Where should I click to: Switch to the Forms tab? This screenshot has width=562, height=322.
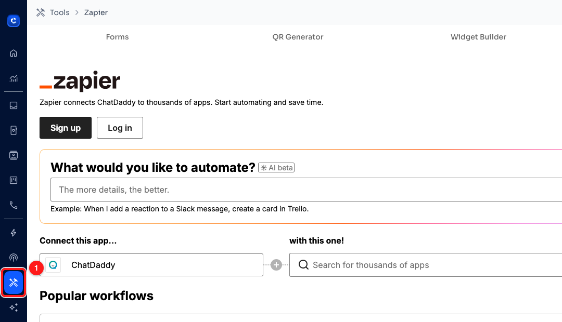click(117, 37)
